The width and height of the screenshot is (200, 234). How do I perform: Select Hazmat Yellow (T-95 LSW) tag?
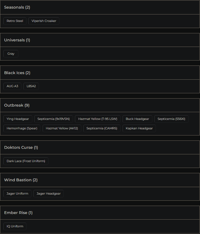[97, 119]
